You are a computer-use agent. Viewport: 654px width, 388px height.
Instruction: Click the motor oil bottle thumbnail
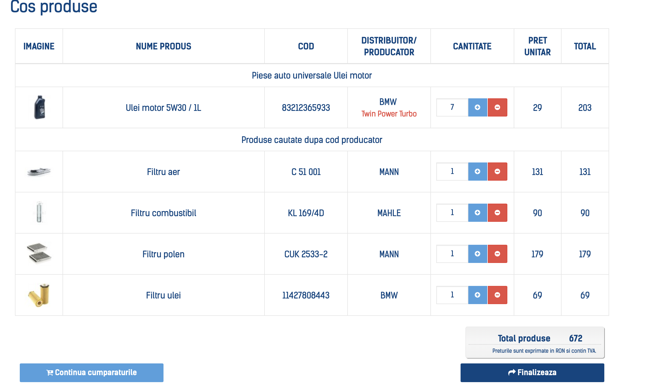point(40,107)
